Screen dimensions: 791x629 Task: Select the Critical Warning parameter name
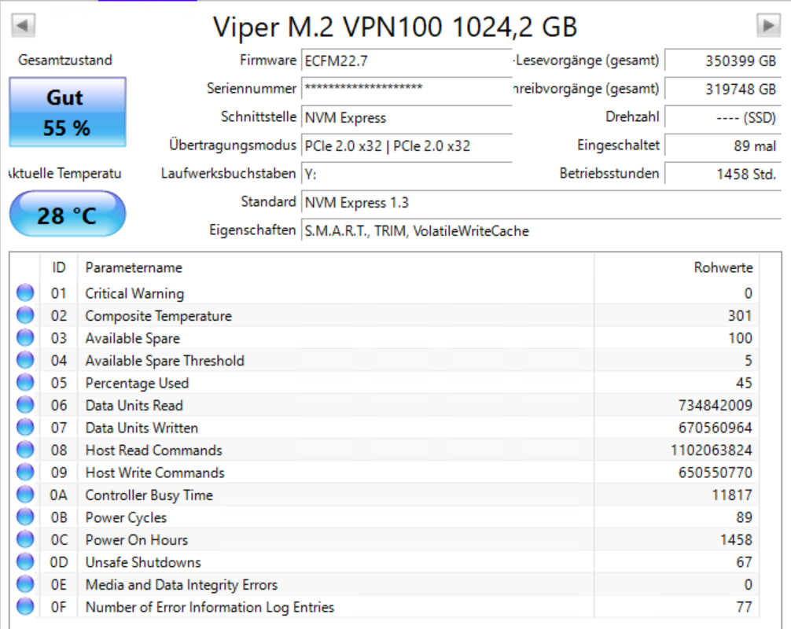pos(134,293)
